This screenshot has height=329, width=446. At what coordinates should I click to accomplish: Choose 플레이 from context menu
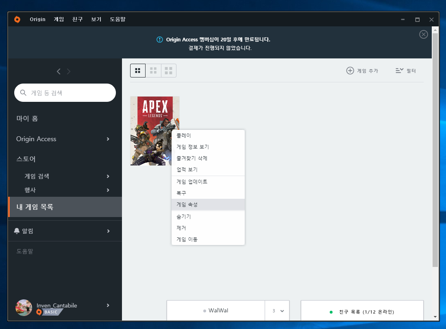coord(208,135)
